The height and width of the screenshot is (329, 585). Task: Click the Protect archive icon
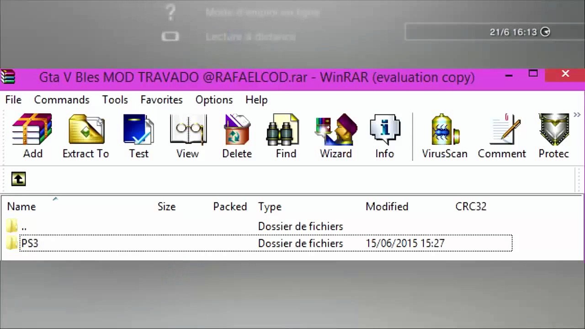[554, 136]
